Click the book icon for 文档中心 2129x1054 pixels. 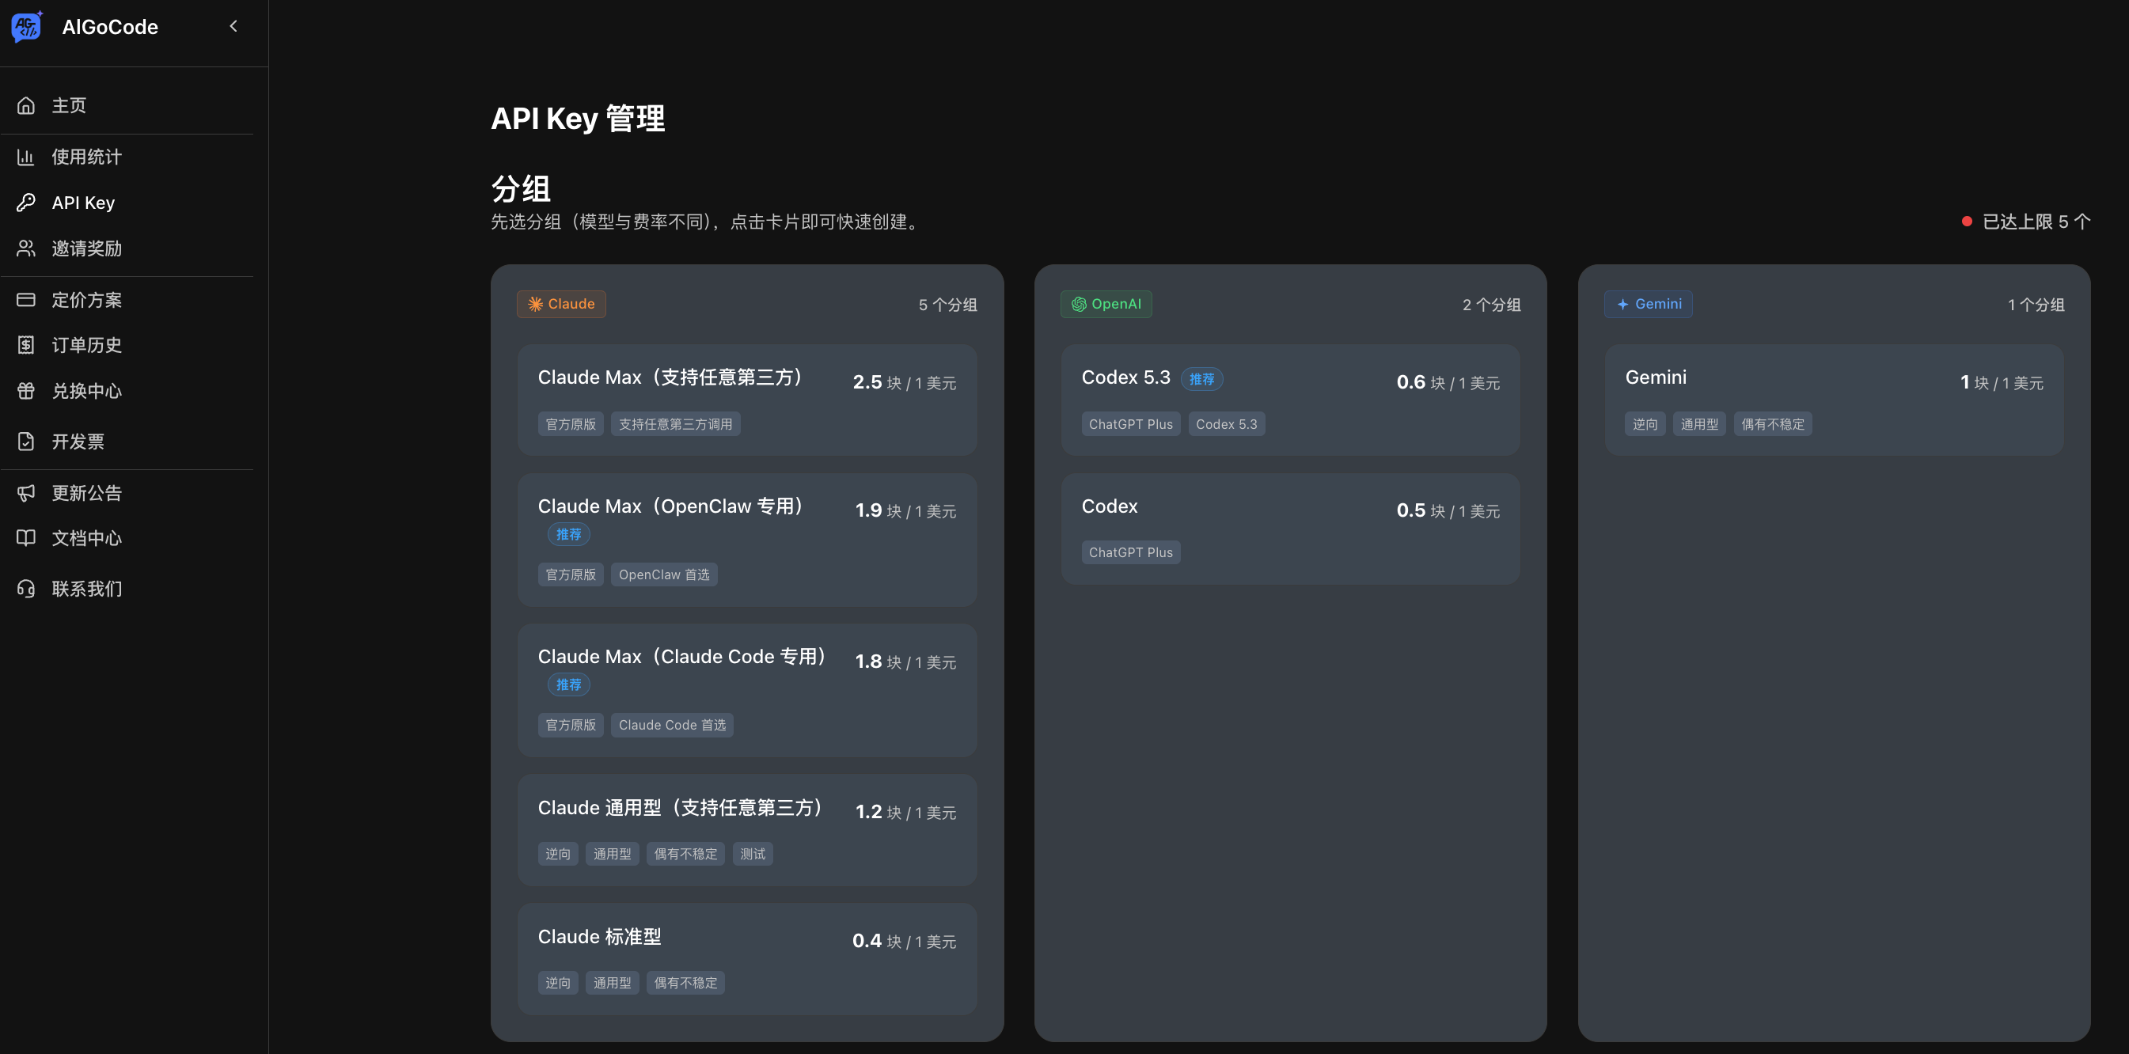tap(25, 539)
